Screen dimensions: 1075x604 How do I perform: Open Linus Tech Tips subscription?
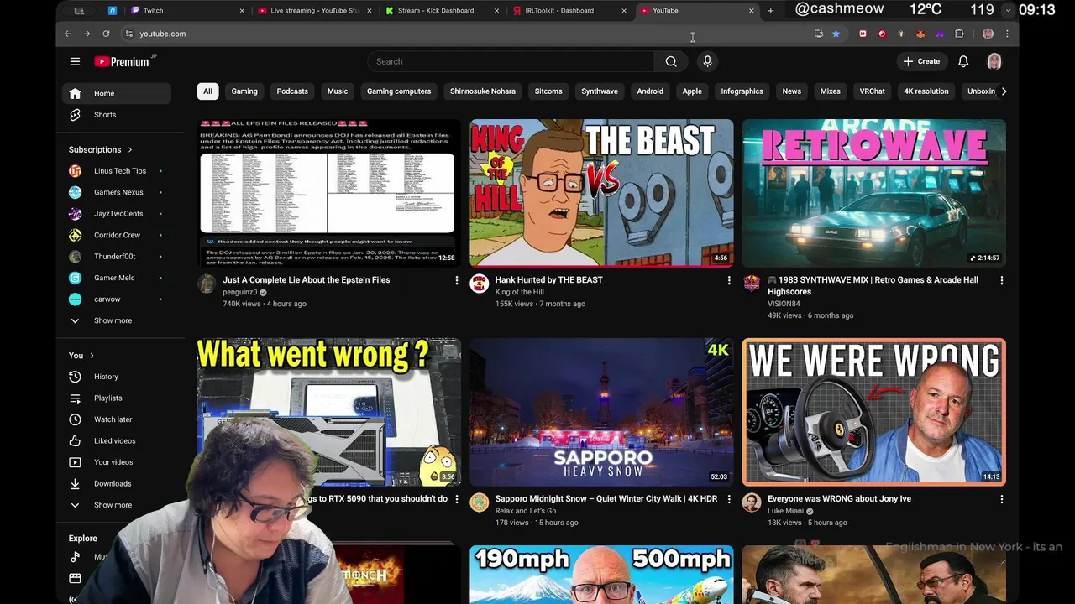pyautogui.click(x=117, y=171)
